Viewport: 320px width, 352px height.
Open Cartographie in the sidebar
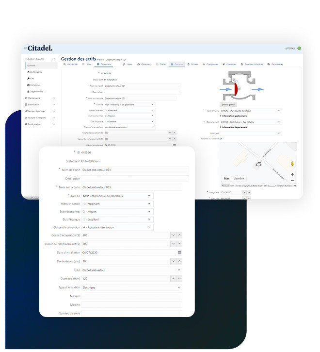35,72
